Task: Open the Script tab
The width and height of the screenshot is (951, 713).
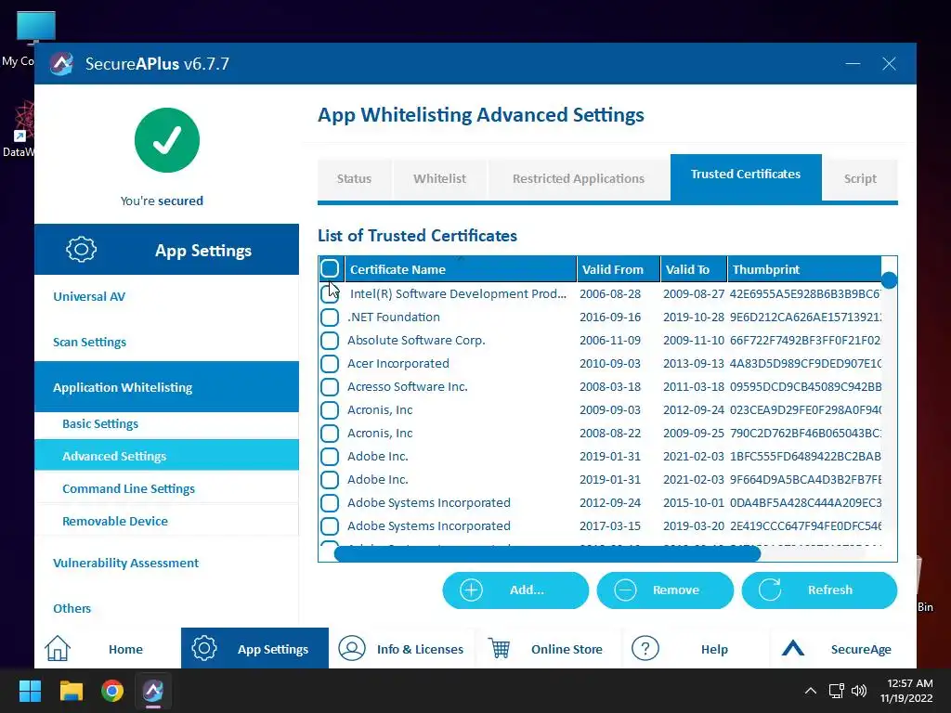Action: [860, 179]
